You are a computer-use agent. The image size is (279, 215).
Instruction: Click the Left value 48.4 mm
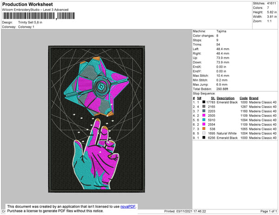click(223, 49)
